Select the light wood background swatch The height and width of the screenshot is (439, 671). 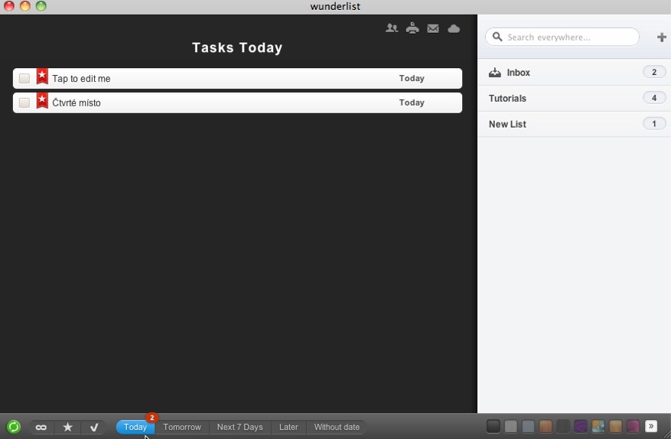tap(615, 426)
